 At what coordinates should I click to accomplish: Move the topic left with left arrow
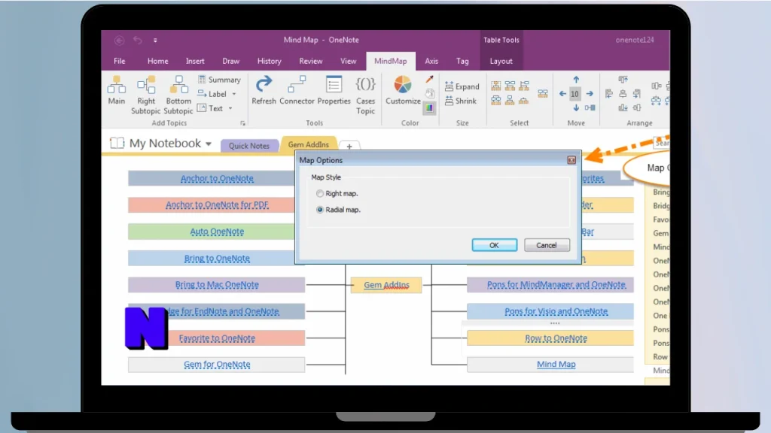pyautogui.click(x=562, y=94)
